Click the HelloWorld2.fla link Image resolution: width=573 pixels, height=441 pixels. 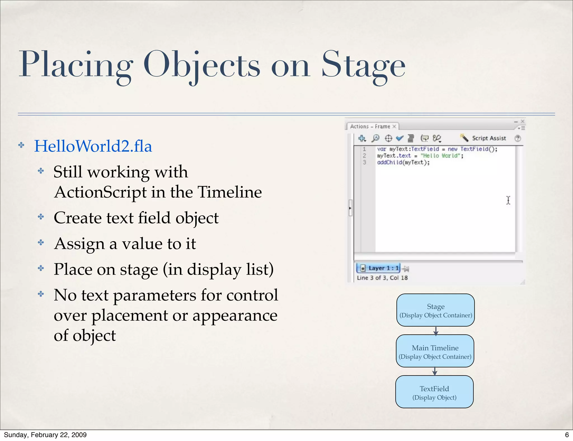coord(93,146)
